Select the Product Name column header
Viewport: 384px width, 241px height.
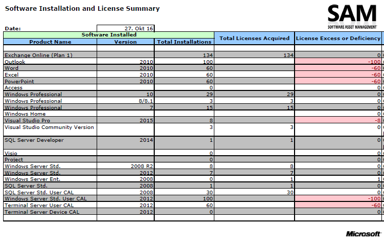50,42
